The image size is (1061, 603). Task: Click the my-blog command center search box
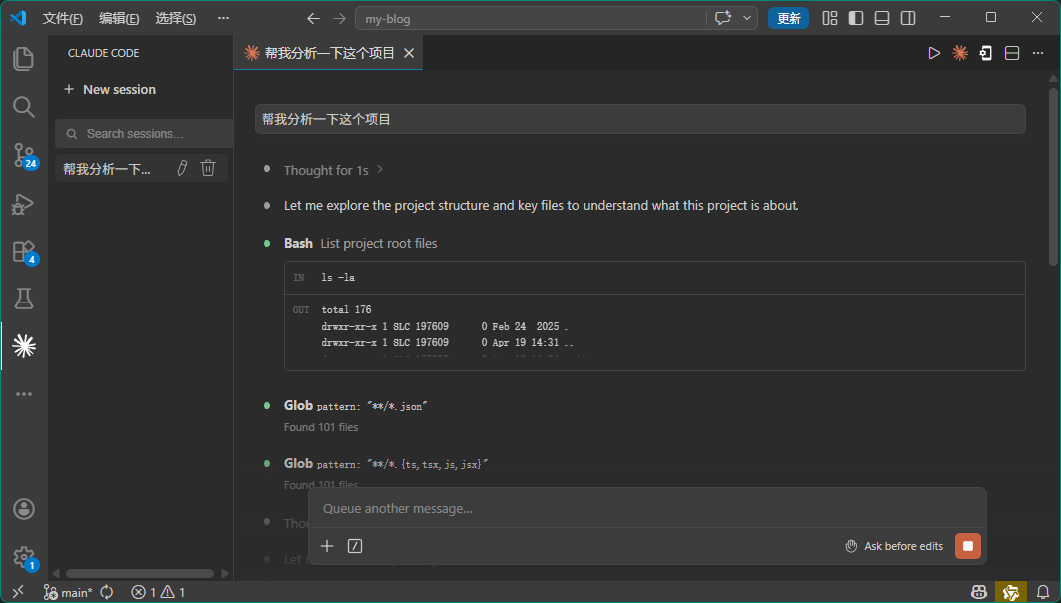click(531, 18)
